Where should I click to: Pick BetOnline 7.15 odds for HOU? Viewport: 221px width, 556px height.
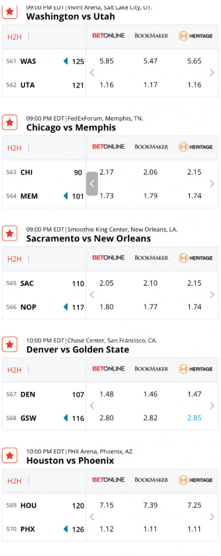click(107, 505)
